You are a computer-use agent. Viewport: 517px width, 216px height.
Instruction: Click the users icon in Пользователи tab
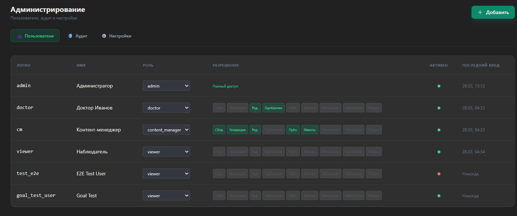[20, 36]
